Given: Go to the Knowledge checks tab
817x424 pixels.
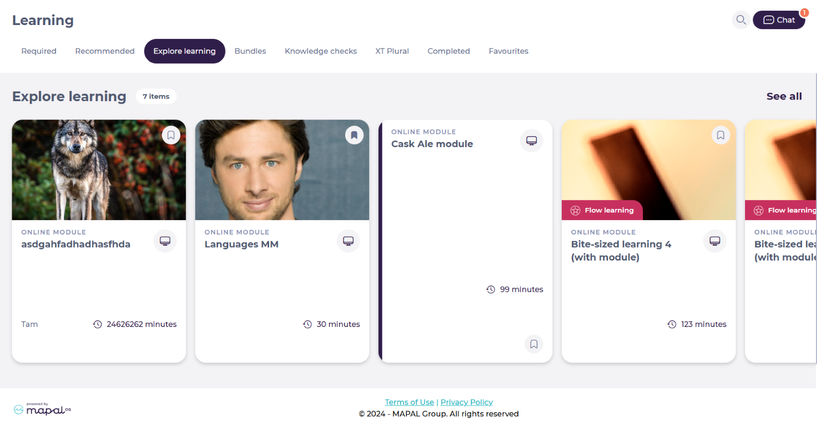Looking at the screenshot, I should [x=321, y=51].
